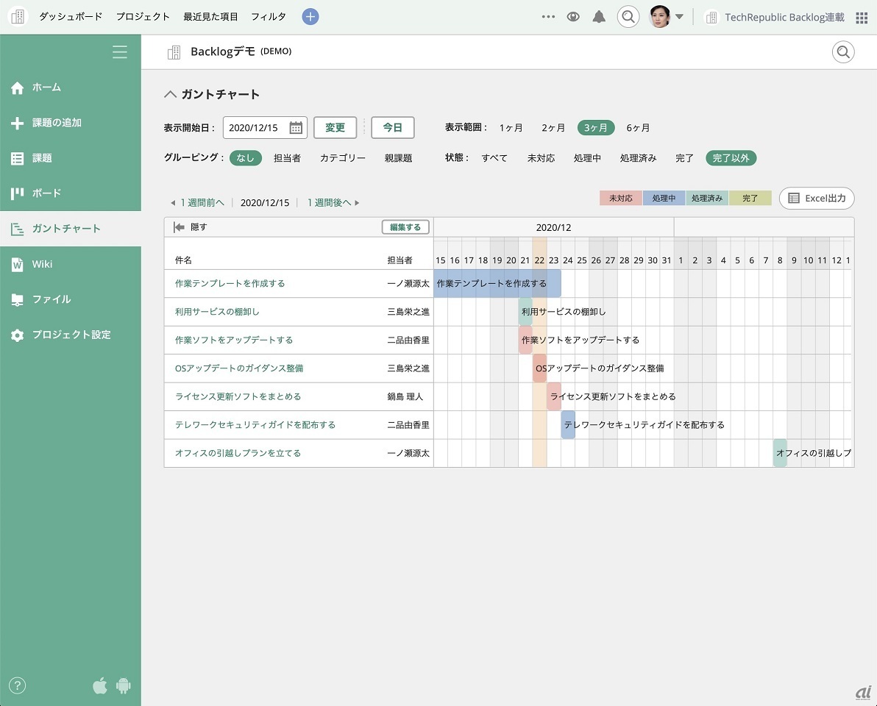This screenshot has width=877, height=706.
Task: Open the calendar picker icon in date field
Action: click(x=296, y=128)
